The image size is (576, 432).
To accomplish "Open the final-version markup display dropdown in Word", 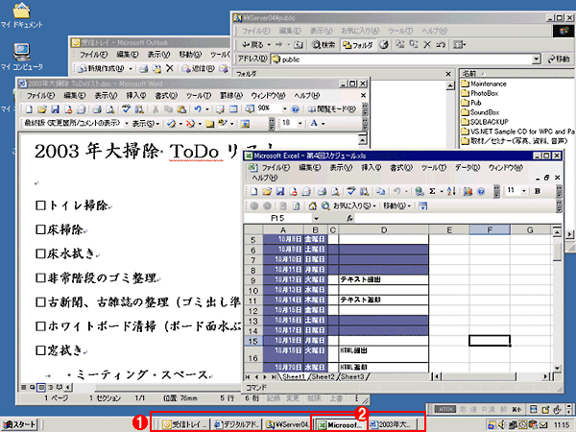I will point(127,123).
